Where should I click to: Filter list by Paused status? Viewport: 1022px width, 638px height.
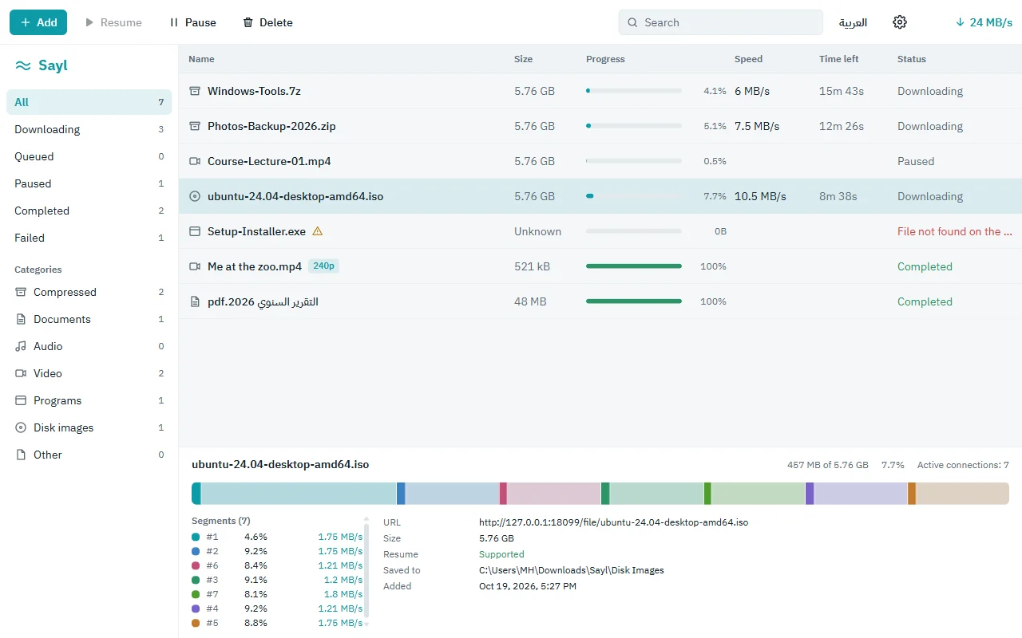89,183
